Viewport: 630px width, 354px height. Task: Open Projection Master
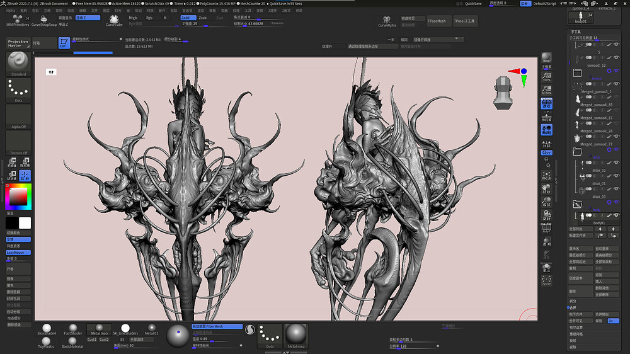point(18,43)
